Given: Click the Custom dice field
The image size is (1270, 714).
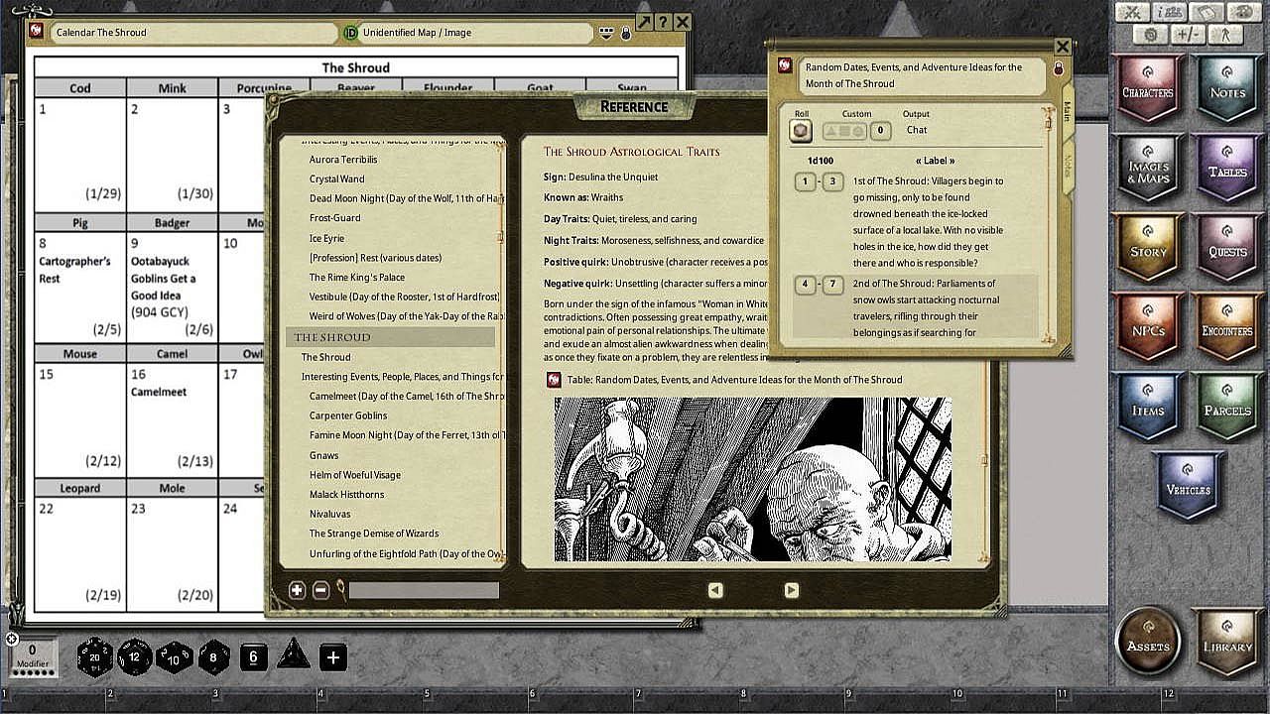Looking at the screenshot, I should (x=844, y=130).
